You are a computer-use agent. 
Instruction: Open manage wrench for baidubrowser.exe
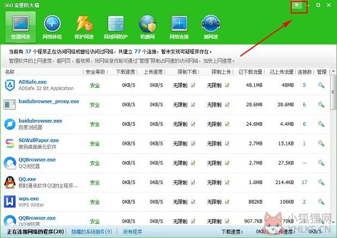[321, 124]
